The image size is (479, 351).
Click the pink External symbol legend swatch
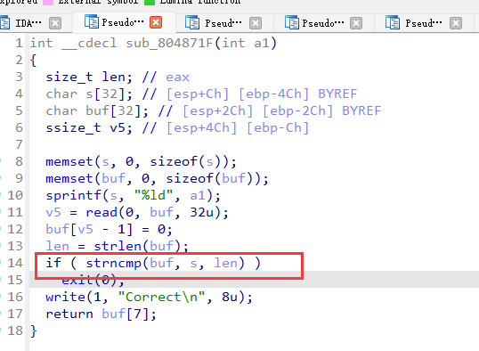[x=48, y=3]
